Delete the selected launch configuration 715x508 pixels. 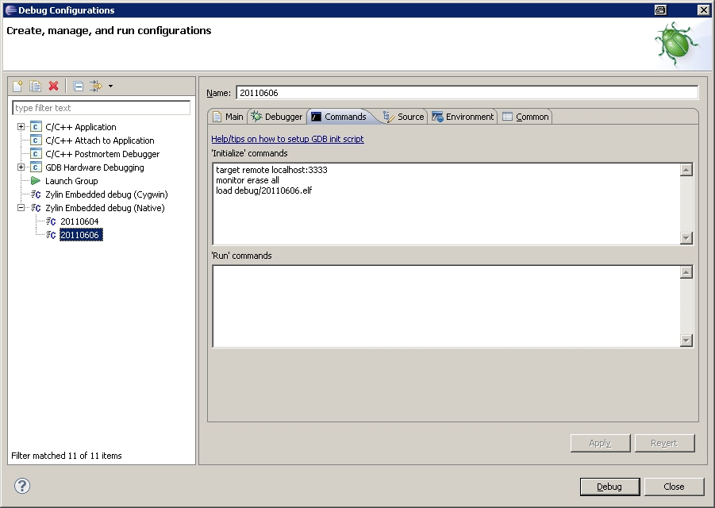pos(53,86)
